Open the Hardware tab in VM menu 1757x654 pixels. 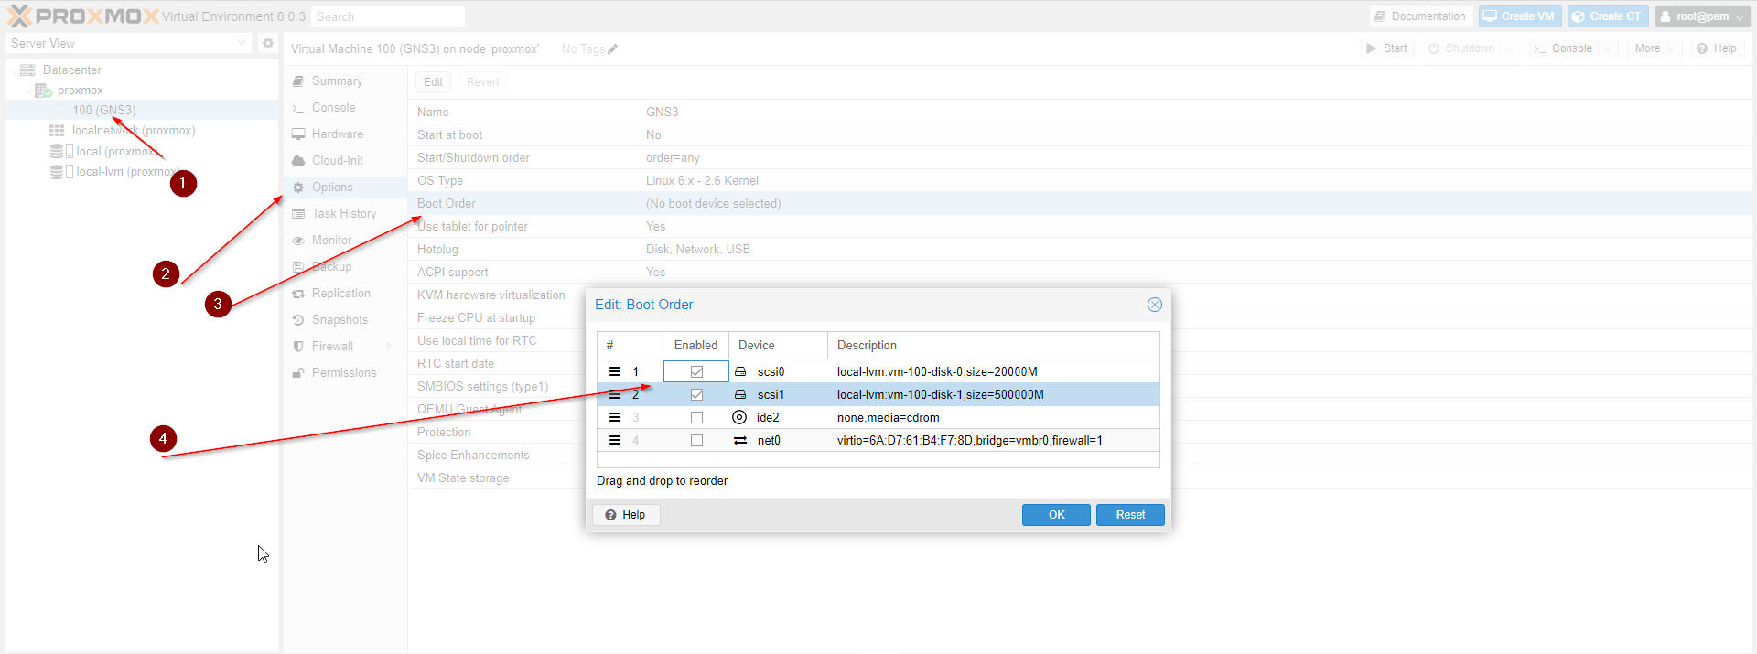click(337, 134)
